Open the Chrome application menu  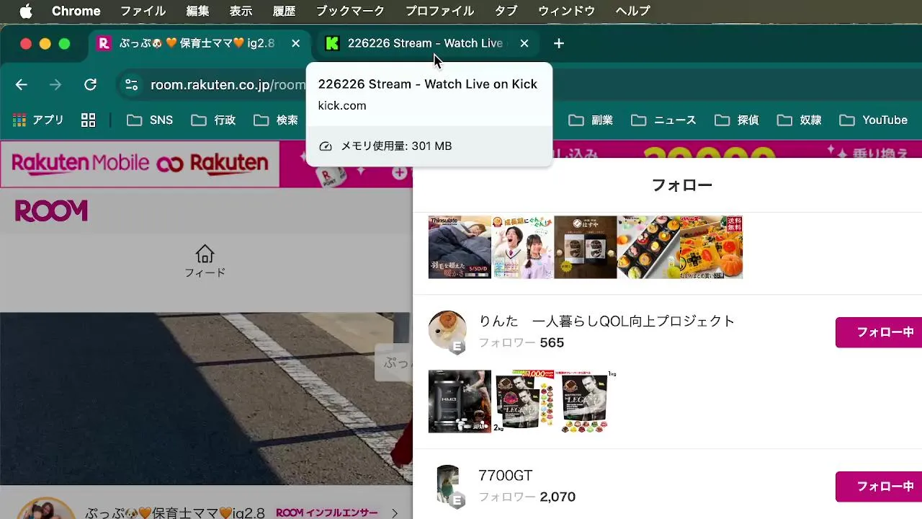(x=76, y=11)
